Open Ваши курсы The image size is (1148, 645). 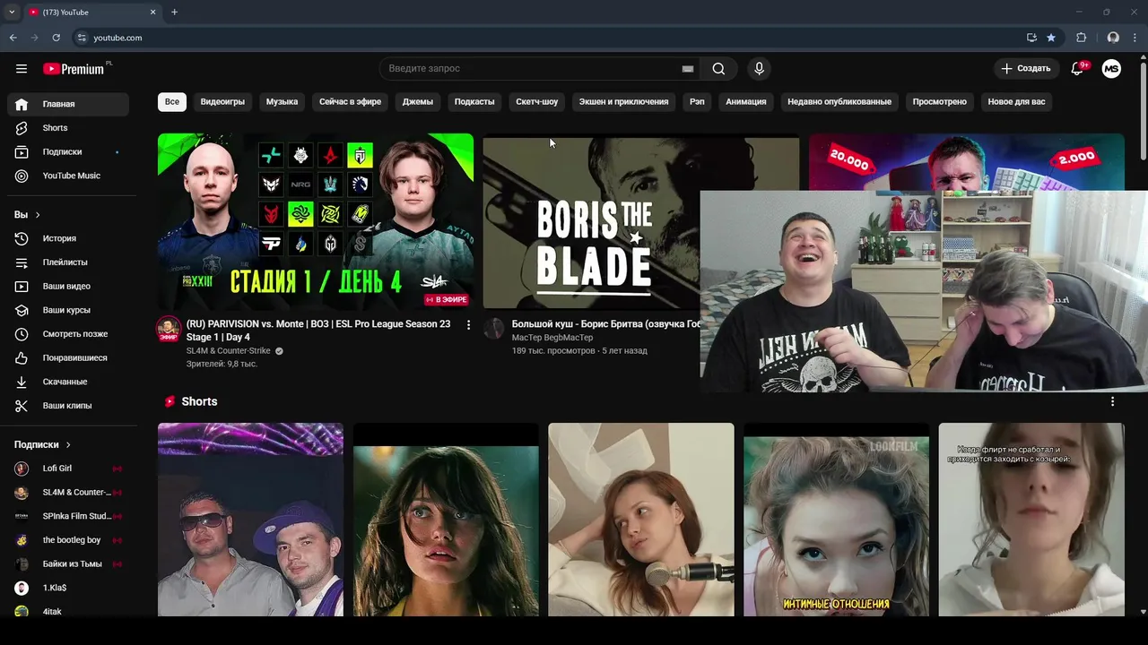68,310
